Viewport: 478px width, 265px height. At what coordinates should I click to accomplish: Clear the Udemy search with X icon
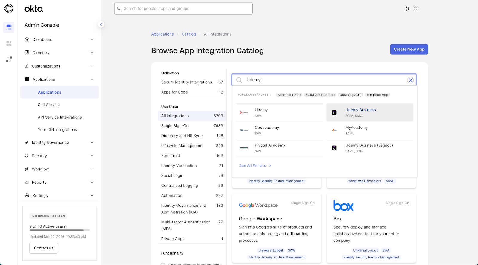[411, 80]
